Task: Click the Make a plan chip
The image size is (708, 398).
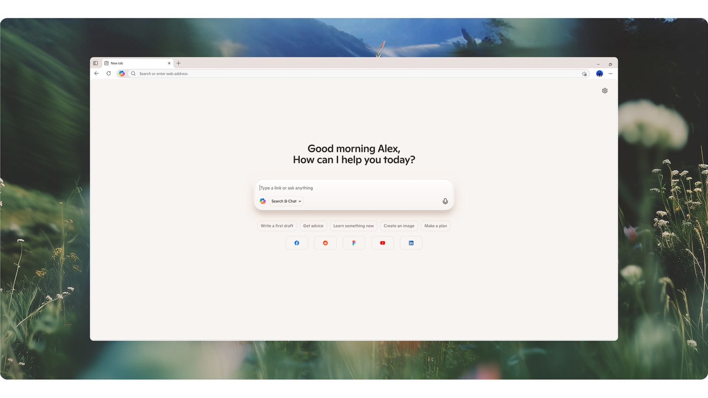Action: [435, 226]
